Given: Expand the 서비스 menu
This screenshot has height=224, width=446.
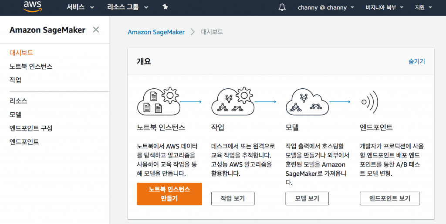Looking at the screenshot, I should pos(80,7).
